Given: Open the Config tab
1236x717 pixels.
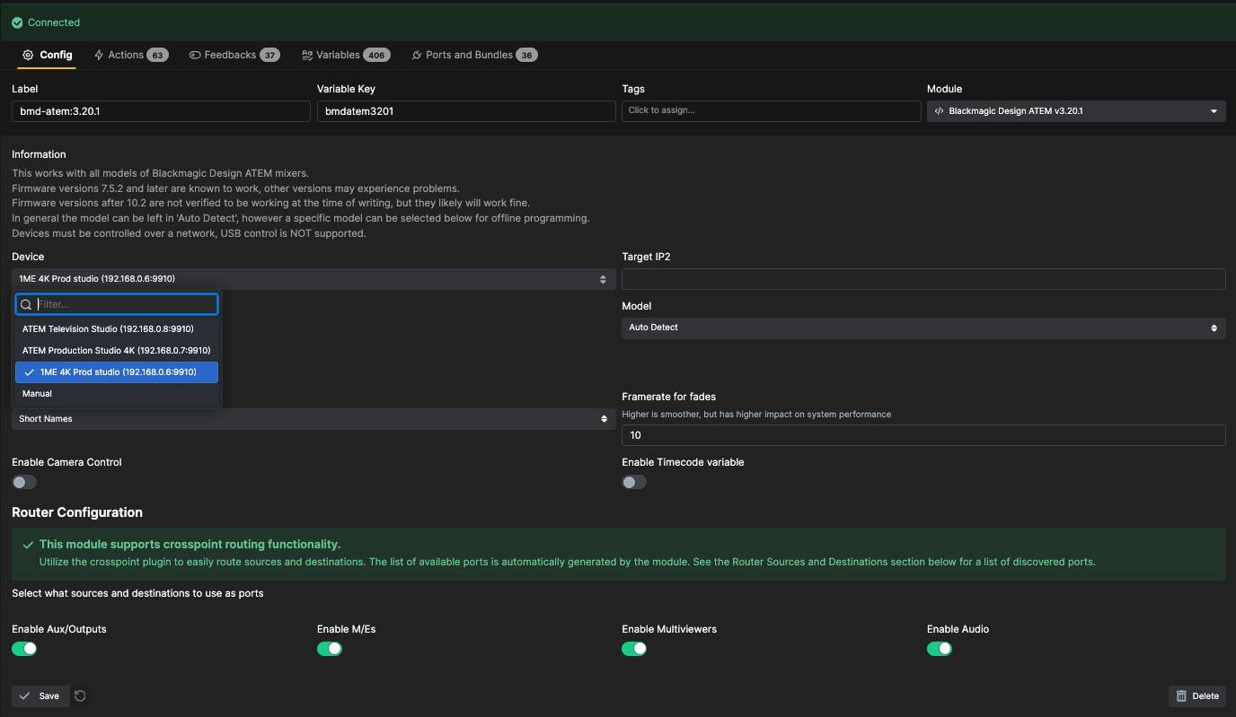Looking at the screenshot, I should [47, 55].
